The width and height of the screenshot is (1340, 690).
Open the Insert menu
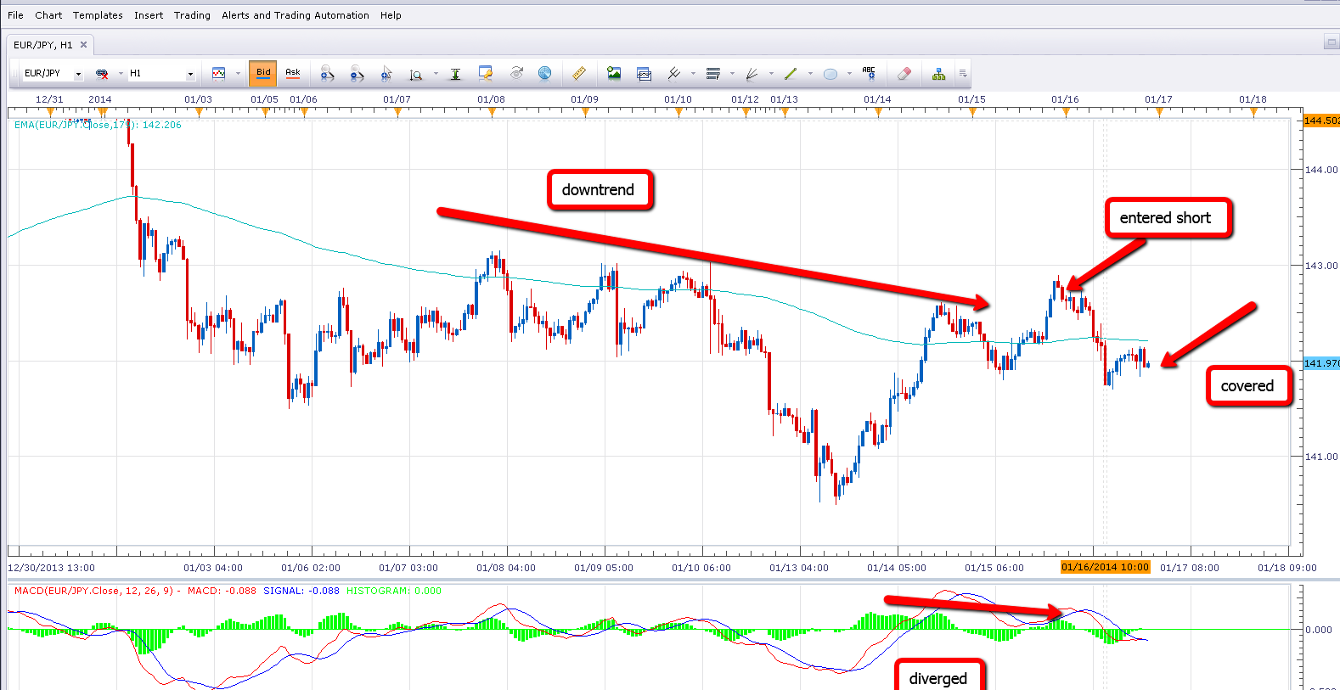(149, 15)
